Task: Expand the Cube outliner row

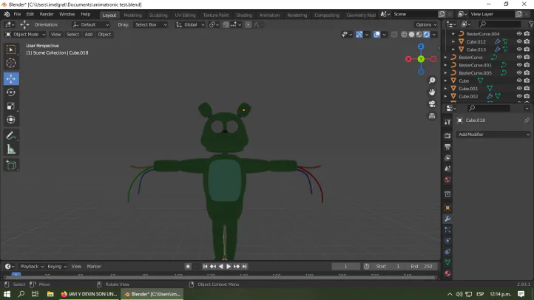Action: pos(445,81)
